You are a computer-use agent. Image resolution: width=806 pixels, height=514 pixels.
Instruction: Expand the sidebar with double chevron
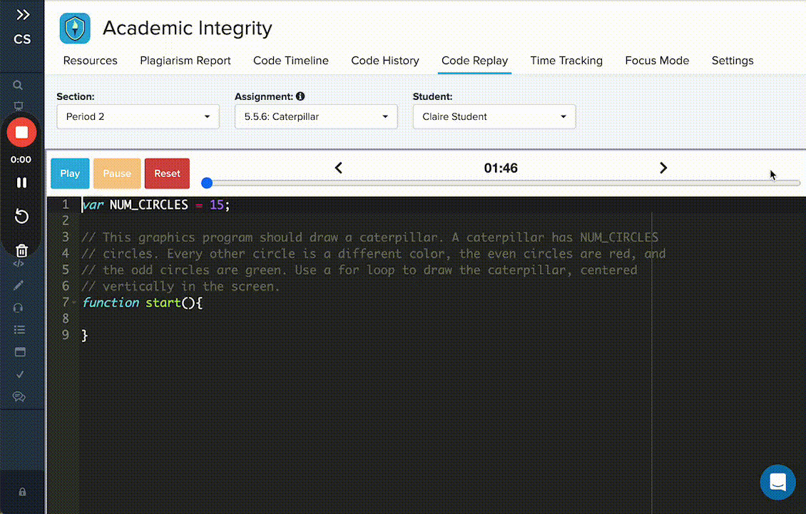pos(23,14)
